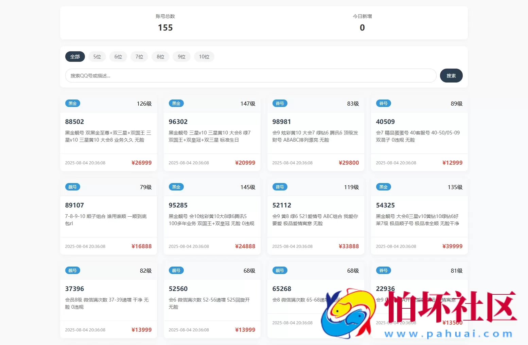Viewport: 528px width, 345px height.
Task: Select the 全部 filter tab
Action: tap(75, 57)
